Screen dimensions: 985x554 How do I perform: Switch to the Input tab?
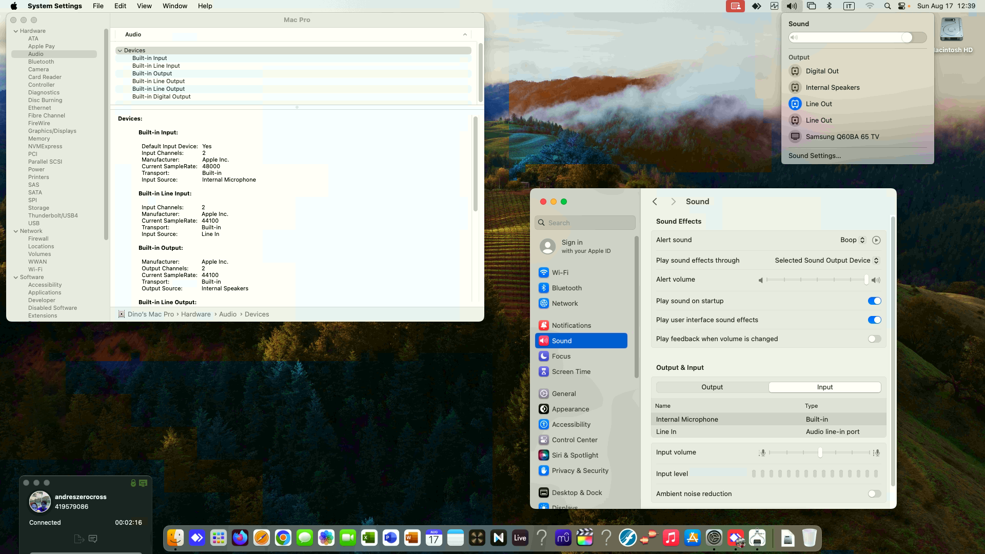pos(825,387)
